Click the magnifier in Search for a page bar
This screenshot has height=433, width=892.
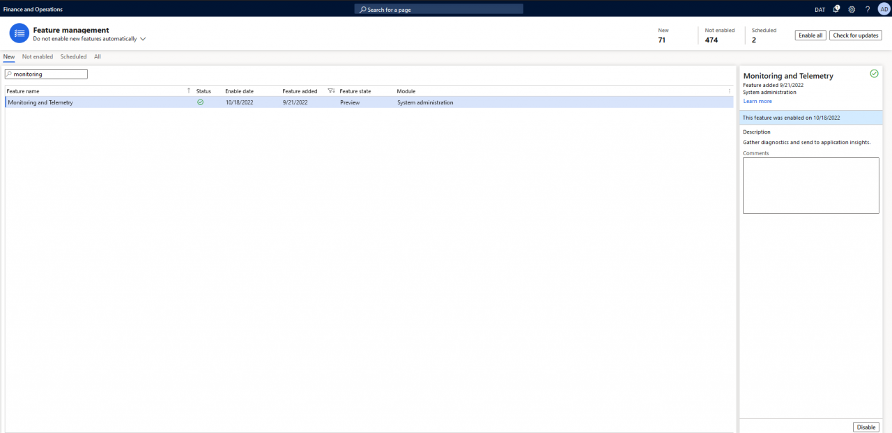[362, 9]
